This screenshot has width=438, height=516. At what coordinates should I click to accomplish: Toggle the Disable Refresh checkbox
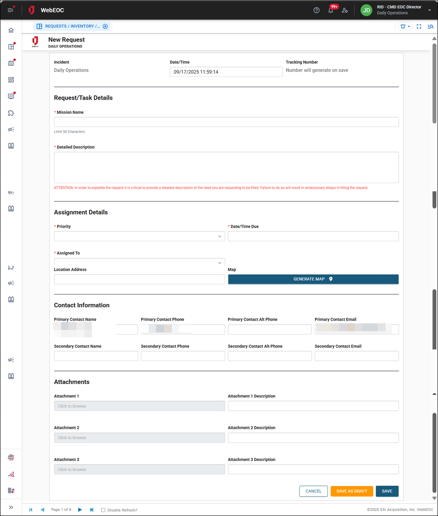pos(103,510)
